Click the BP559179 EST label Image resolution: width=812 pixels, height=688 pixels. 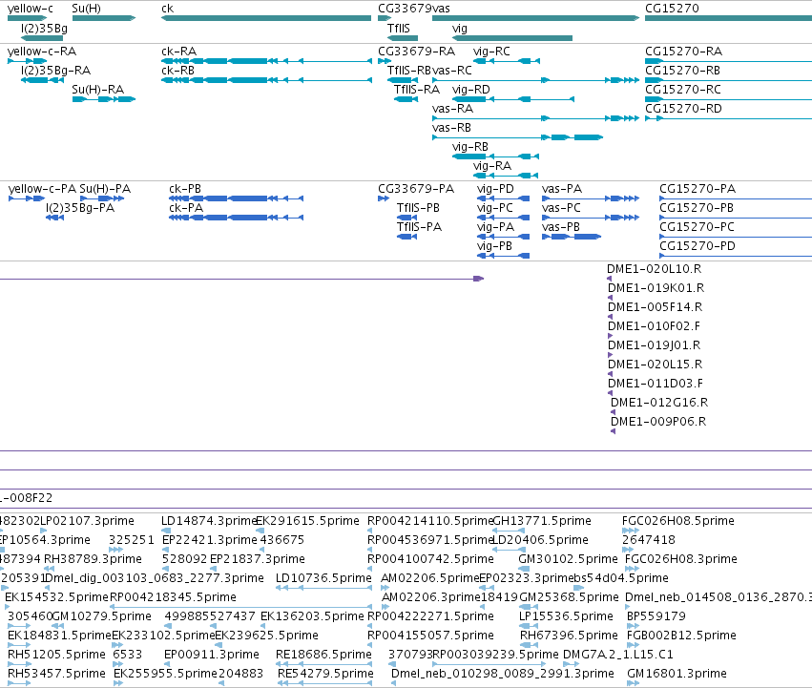(656, 616)
